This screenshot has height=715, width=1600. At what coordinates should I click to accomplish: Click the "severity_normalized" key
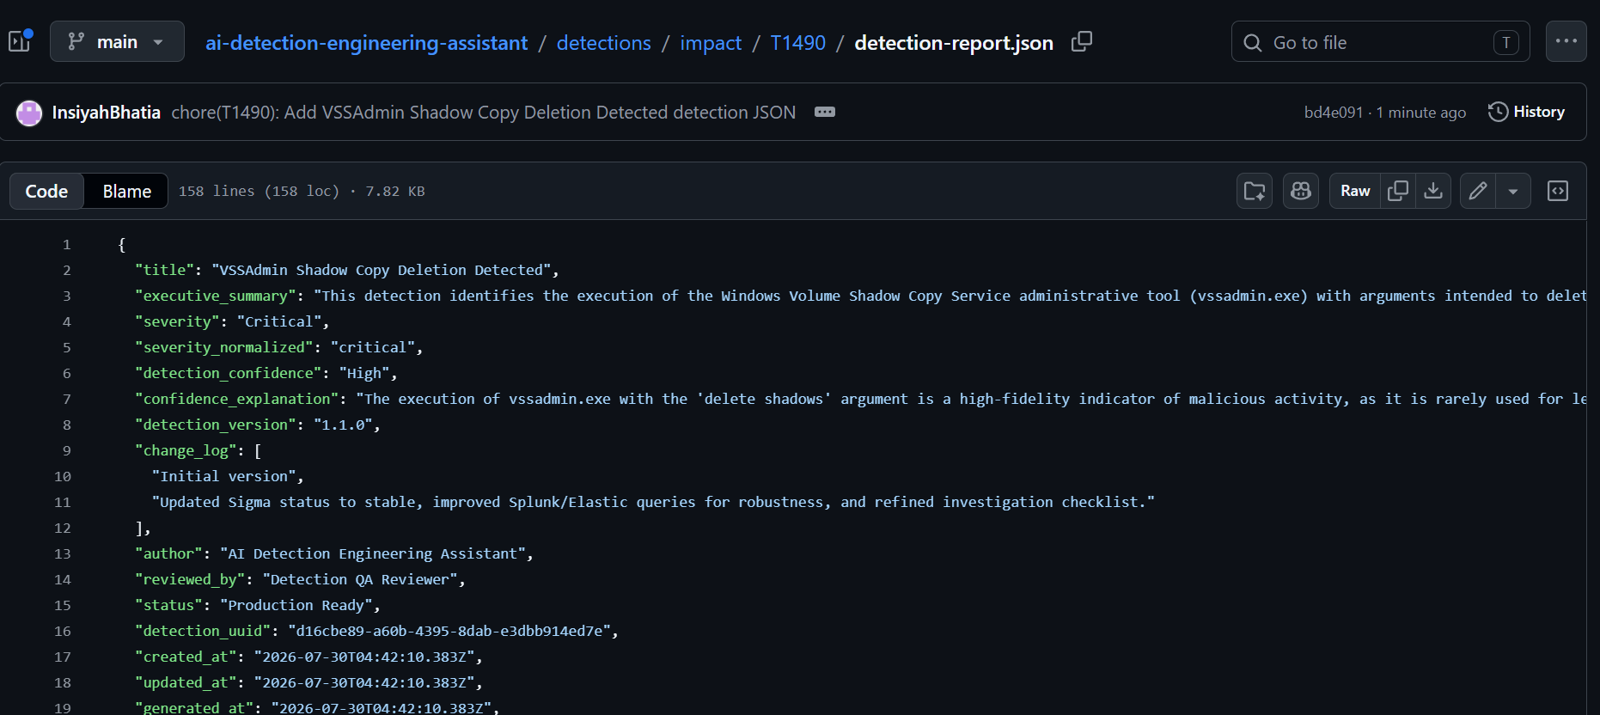(223, 347)
